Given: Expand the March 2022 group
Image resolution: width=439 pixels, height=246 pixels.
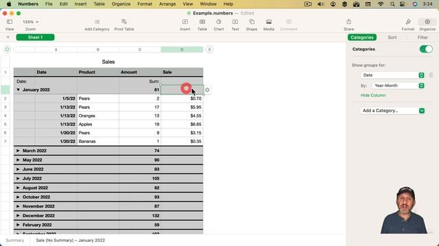Looking at the screenshot, I should (19, 150).
